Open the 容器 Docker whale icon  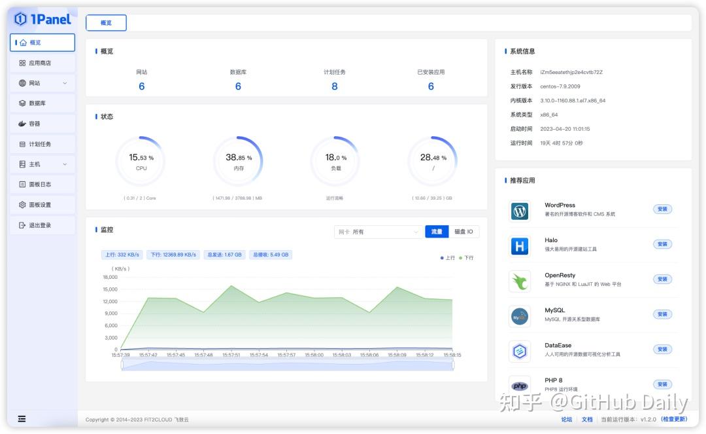pos(22,124)
